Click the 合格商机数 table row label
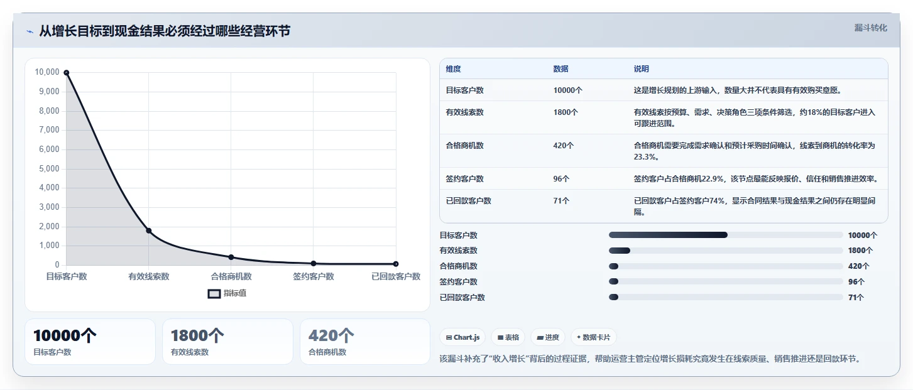 (x=464, y=146)
